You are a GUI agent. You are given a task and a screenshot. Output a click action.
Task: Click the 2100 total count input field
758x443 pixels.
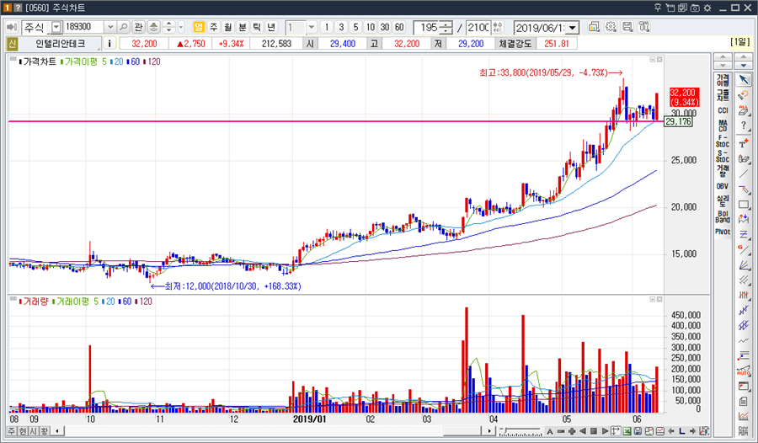pos(479,27)
